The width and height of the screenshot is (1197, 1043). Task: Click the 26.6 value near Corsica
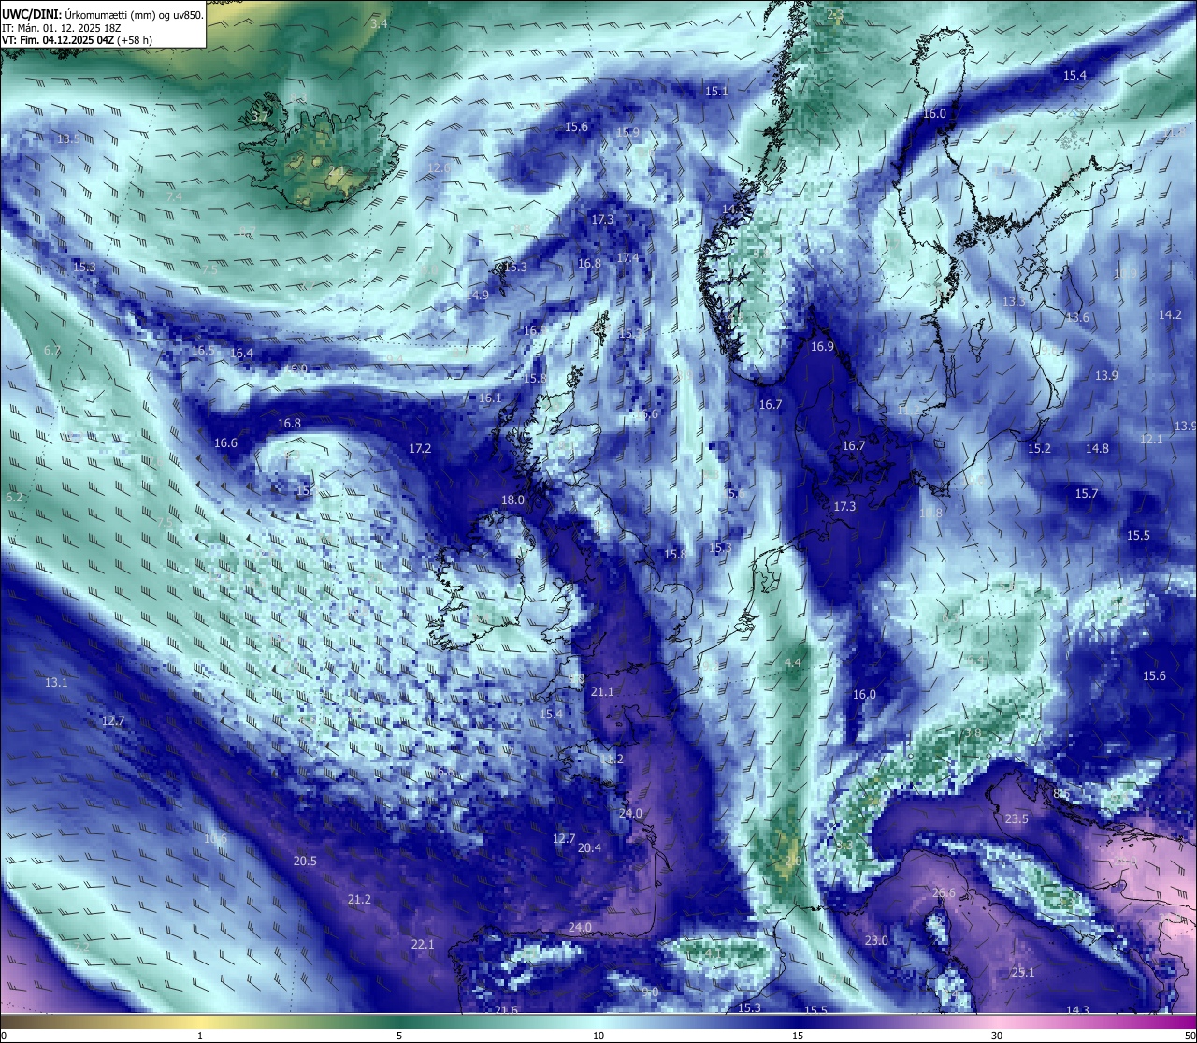point(944,893)
